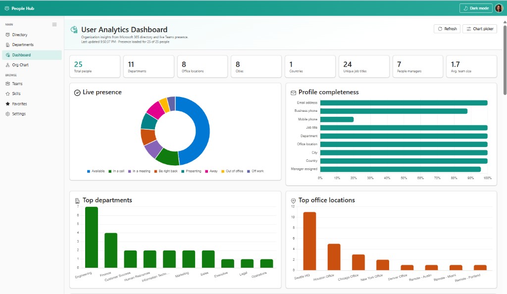The image size is (507, 294).
Task: Toggle the Presenting legend swatch
Action: [x=183, y=171]
